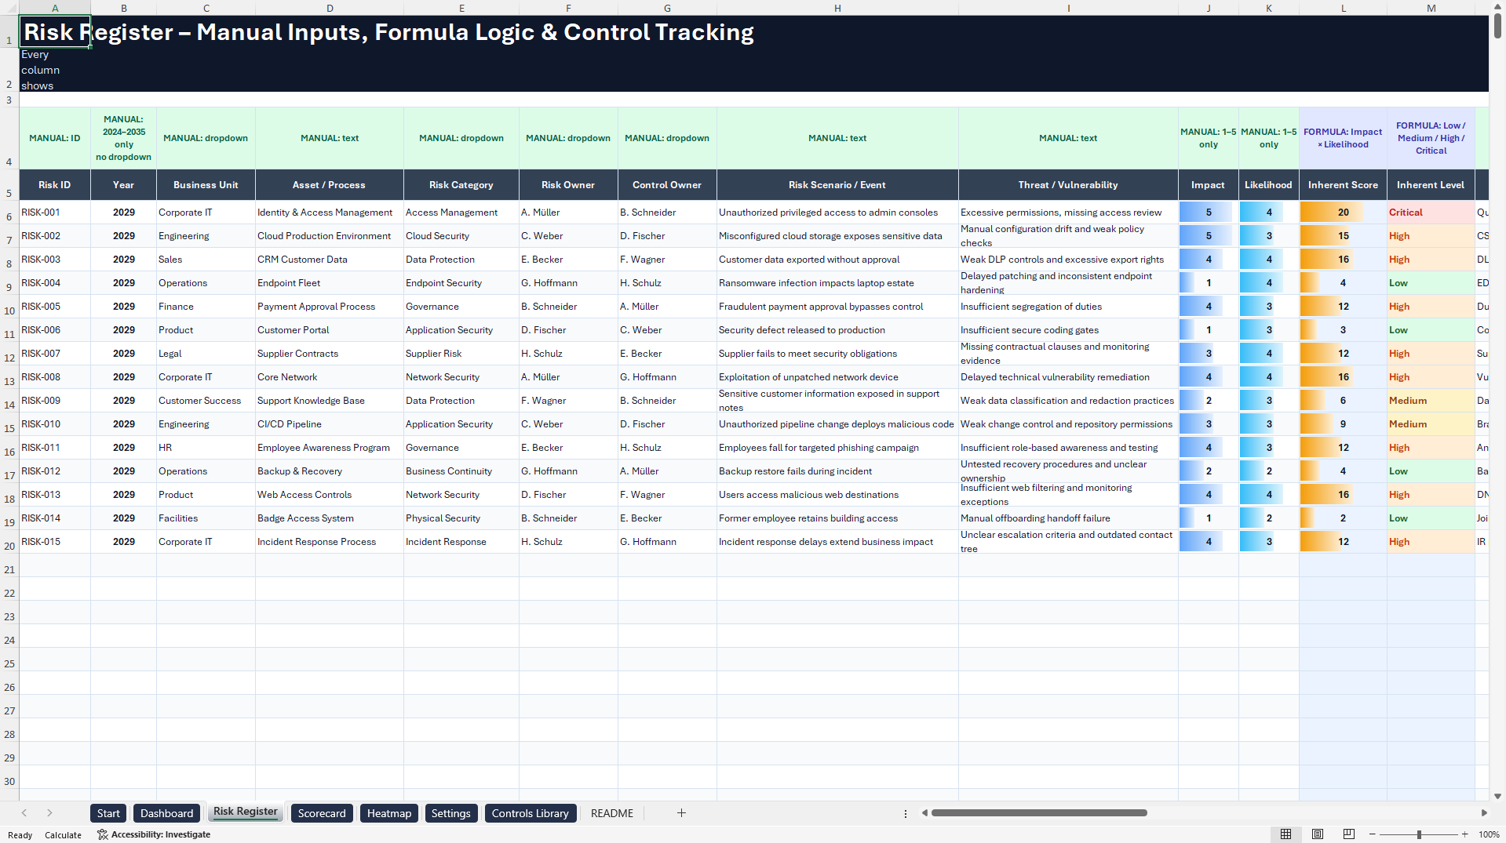This screenshot has height=843, width=1506.
Task: Switch to Scorecard sheet tab
Action: (322, 813)
